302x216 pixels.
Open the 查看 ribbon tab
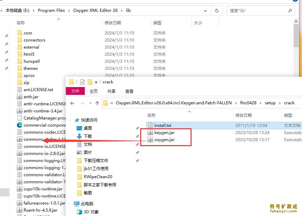129,91
